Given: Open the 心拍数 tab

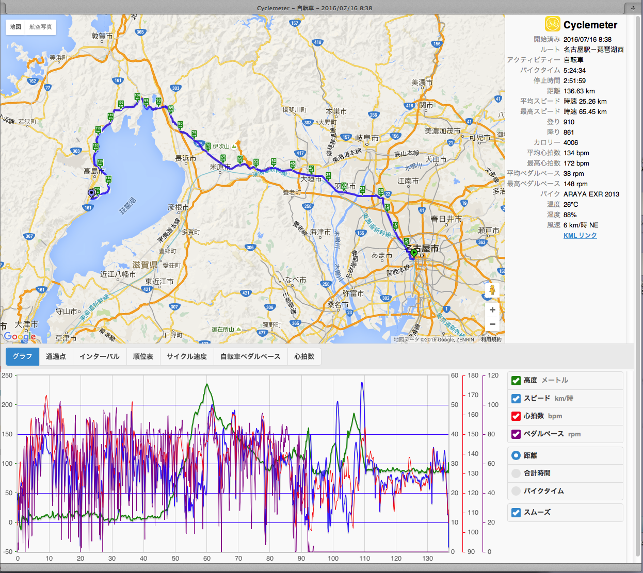Looking at the screenshot, I should tap(304, 356).
